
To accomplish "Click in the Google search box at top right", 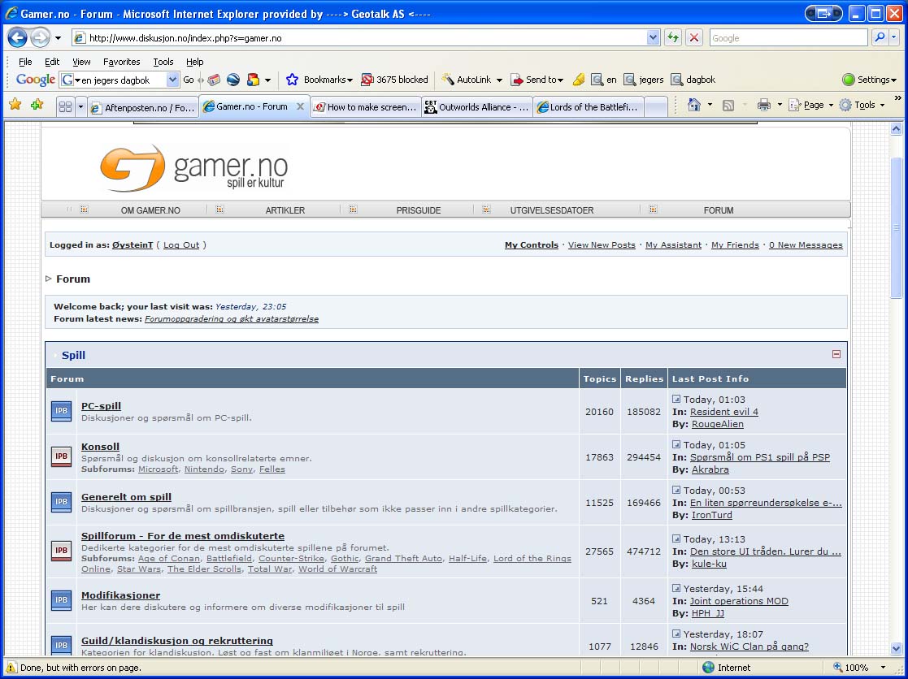I will pos(789,37).
